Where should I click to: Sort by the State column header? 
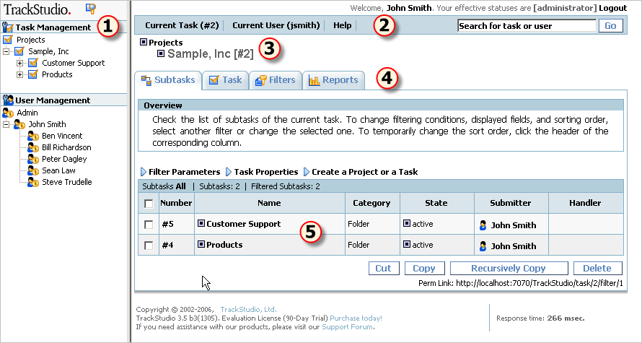436,203
